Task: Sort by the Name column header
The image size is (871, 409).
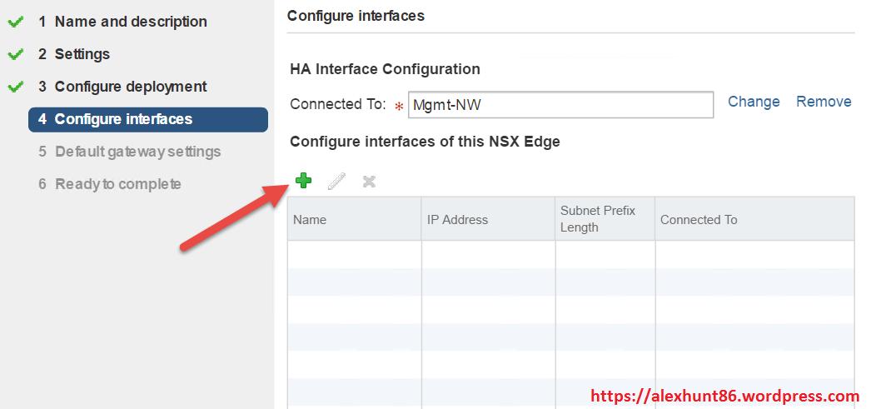Action: pos(354,220)
